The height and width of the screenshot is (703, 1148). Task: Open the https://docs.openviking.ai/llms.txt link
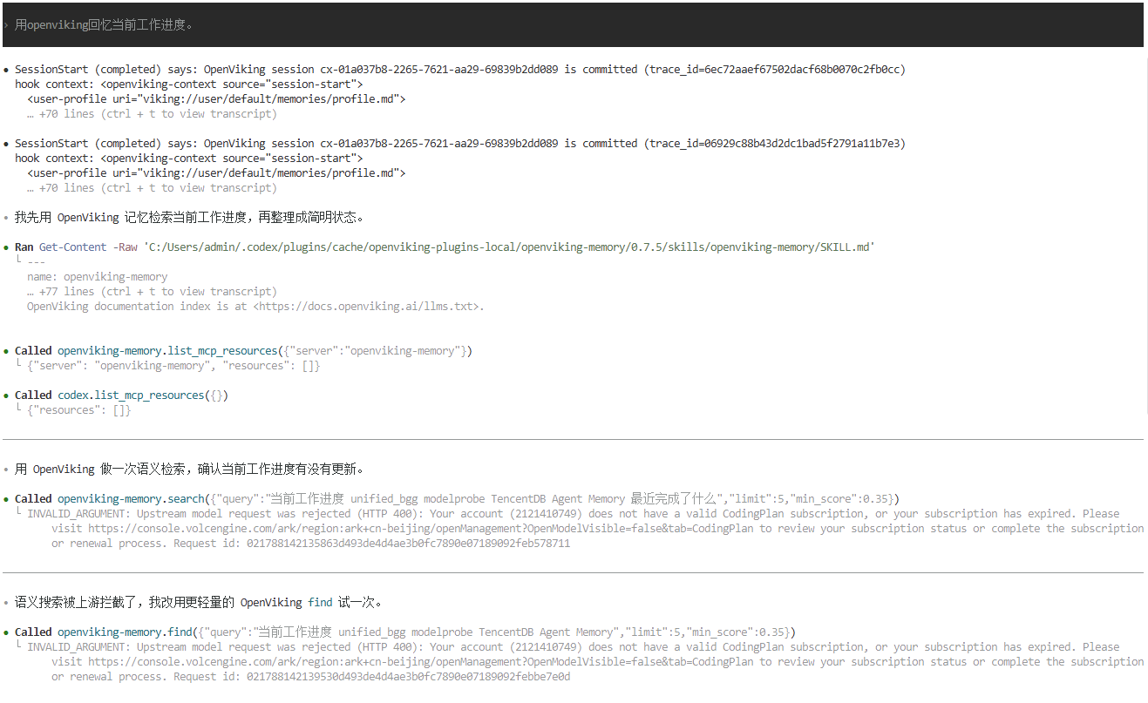(366, 307)
